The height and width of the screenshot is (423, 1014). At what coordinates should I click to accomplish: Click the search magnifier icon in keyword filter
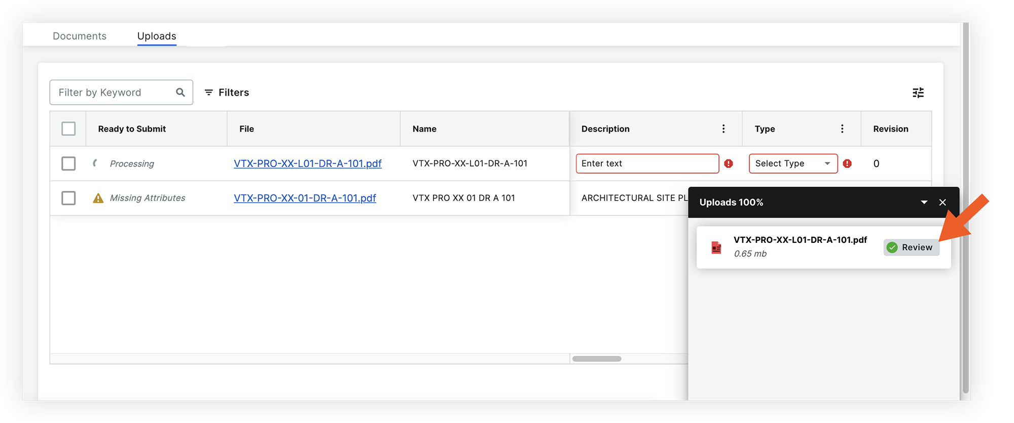point(180,92)
